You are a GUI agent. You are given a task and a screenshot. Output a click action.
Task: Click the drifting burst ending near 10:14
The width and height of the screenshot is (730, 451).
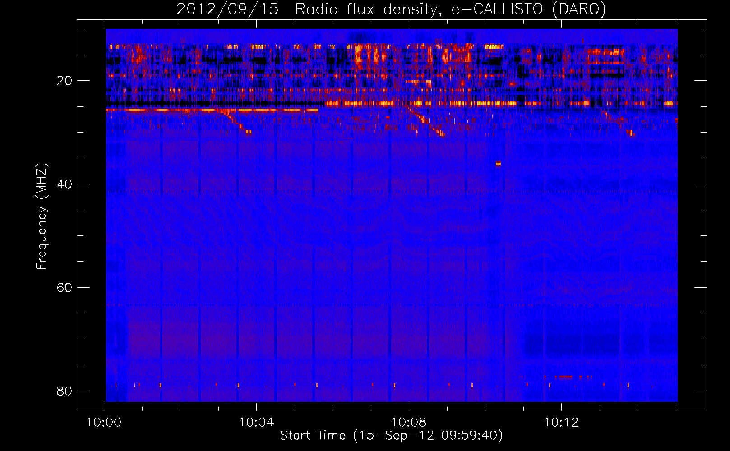click(618, 123)
